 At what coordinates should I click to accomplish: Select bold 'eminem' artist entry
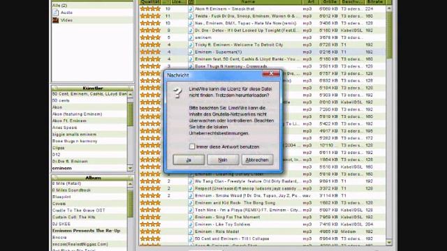point(62,168)
